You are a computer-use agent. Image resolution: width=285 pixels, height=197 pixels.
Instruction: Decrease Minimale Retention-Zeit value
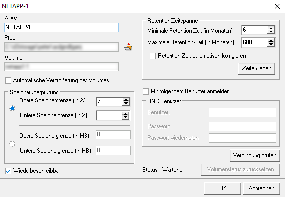pyautogui.click(x=271, y=32)
